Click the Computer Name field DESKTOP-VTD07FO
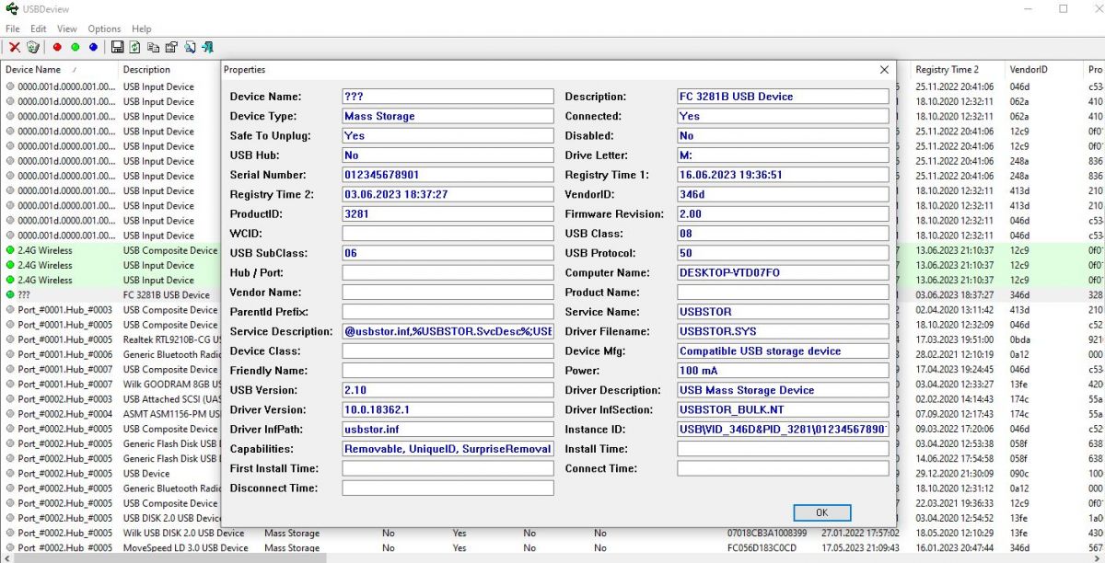Image resolution: width=1105 pixels, height=563 pixels. pos(783,273)
